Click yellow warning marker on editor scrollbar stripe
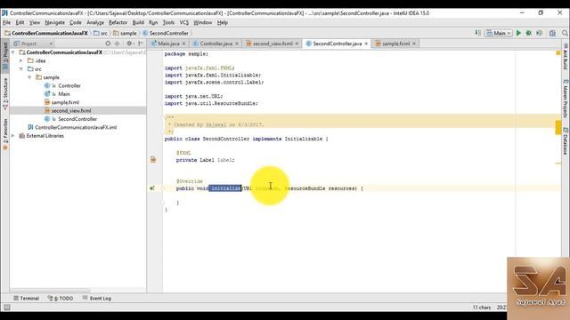 (558, 127)
